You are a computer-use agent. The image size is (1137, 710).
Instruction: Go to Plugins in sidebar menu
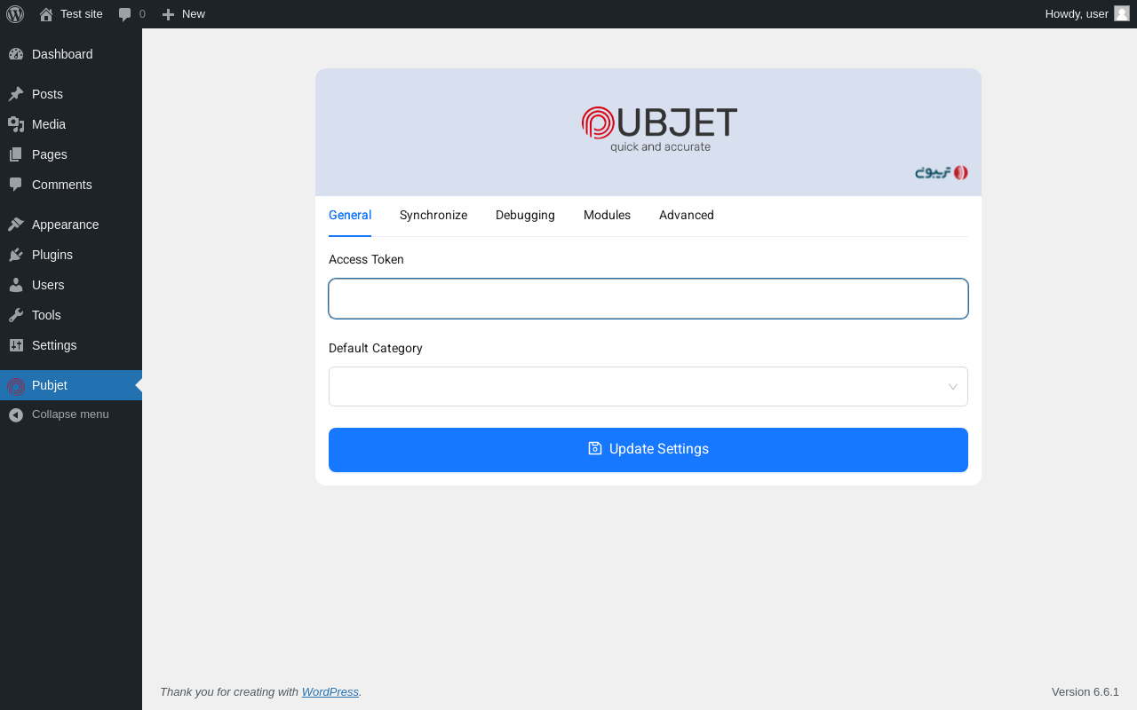(x=71, y=255)
